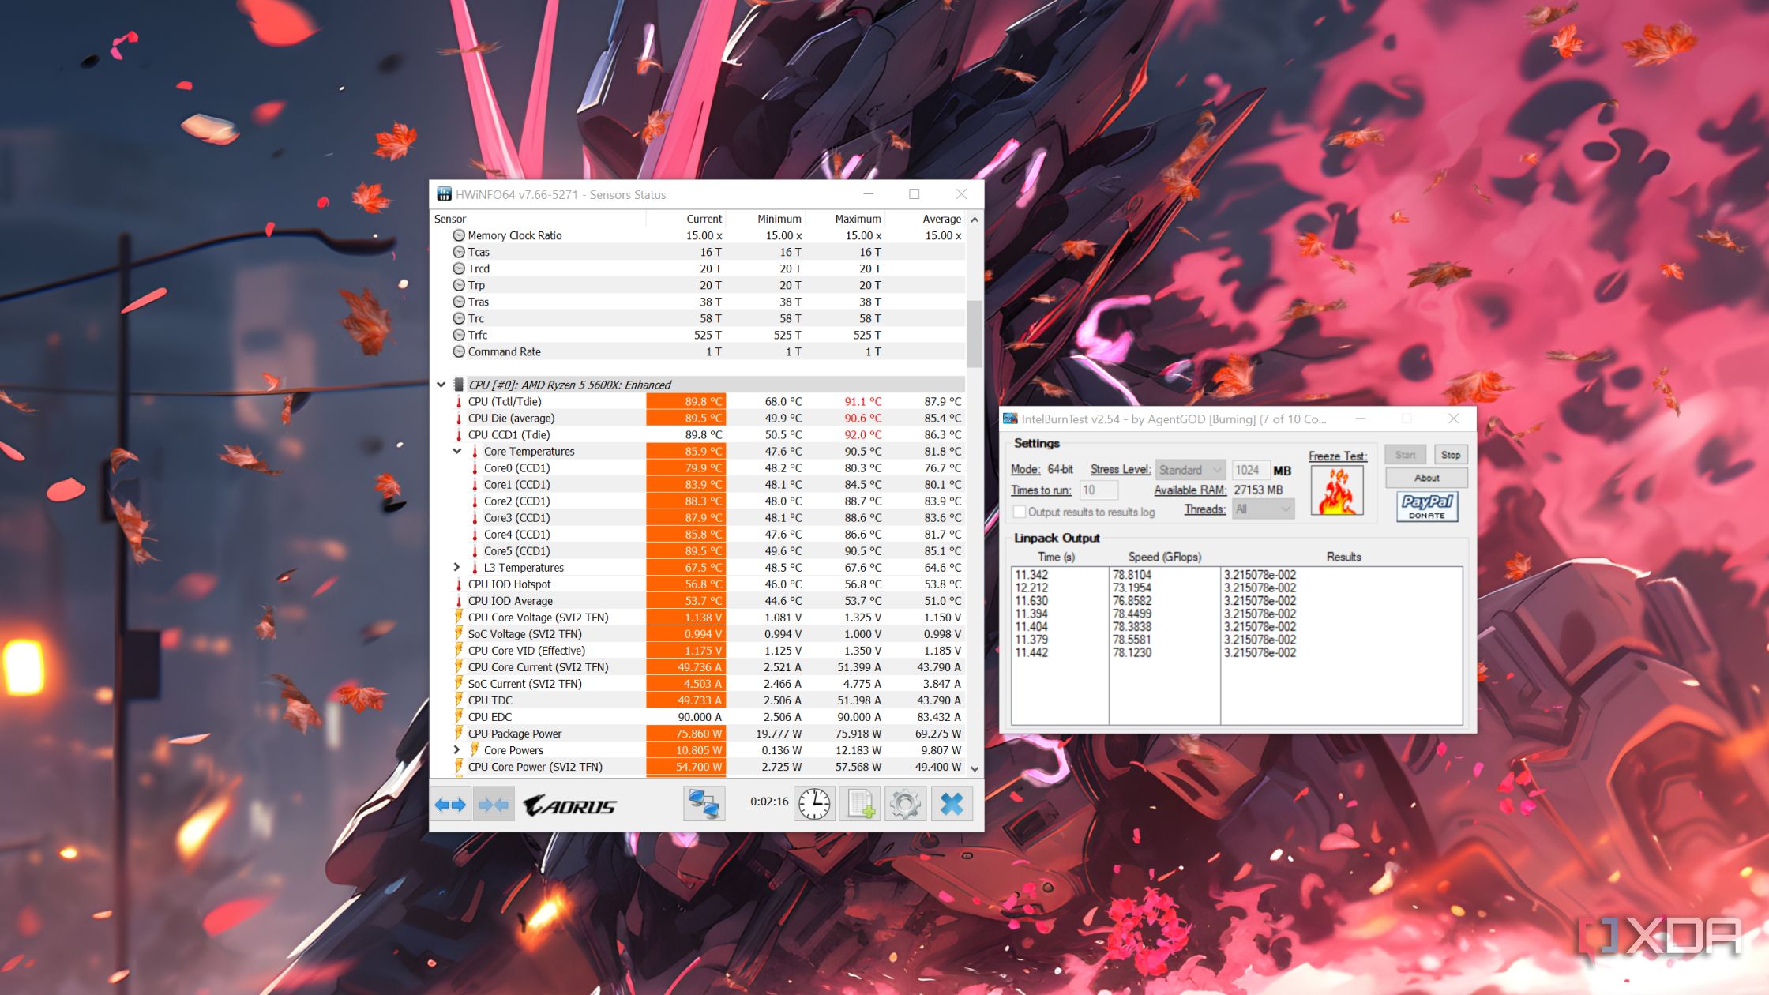Click the 78.8104 GFlops result entry
The width and height of the screenshot is (1769, 995).
(x=1132, y=575)
